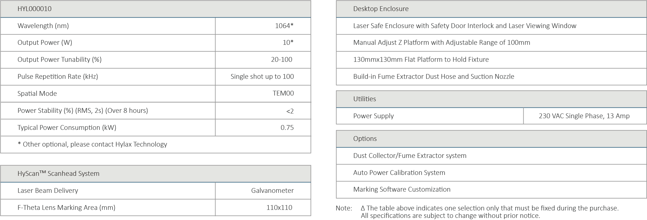Select the Build-in Fume Extractor row
The width and height of the screenshot is (647, 220).
point(434,76)
